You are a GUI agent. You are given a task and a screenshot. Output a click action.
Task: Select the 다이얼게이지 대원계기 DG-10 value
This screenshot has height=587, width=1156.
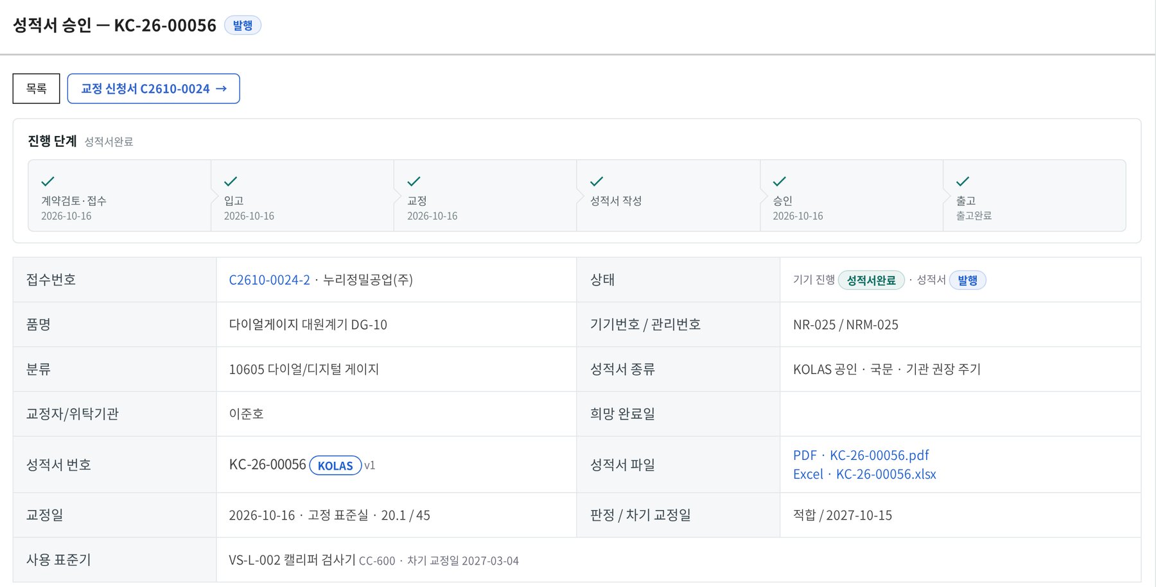click(x=308, y=325)
